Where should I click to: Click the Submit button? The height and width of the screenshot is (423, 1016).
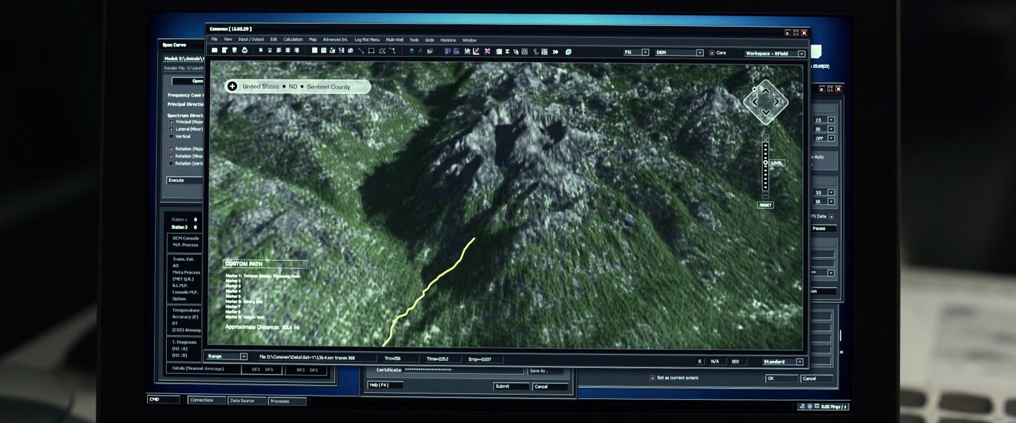click(511, 387)
